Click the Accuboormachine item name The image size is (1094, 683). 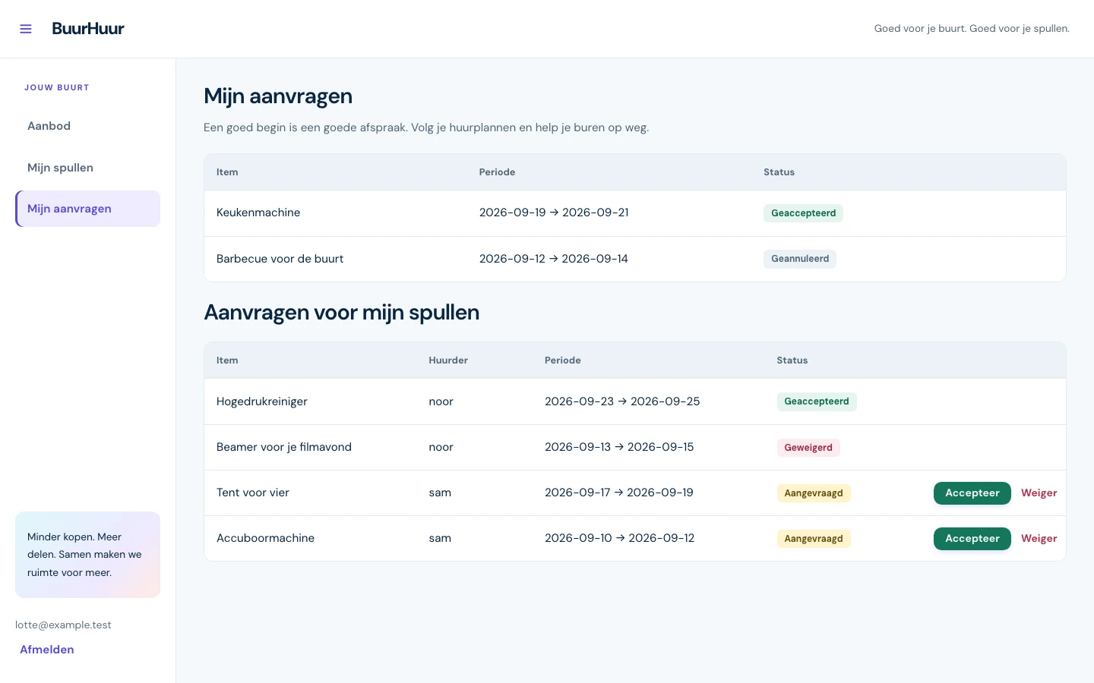(x=265, y=538)
